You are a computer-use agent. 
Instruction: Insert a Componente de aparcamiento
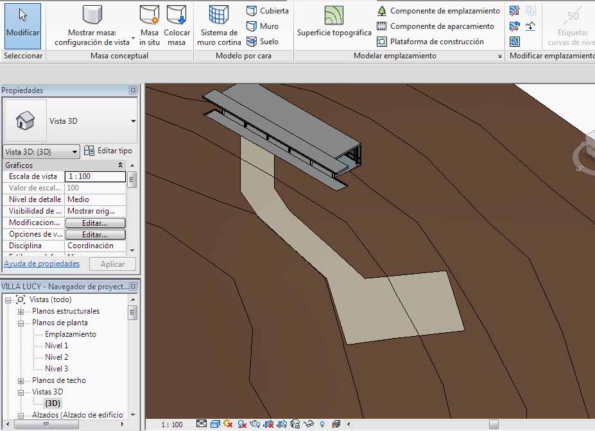pos(435,26)
